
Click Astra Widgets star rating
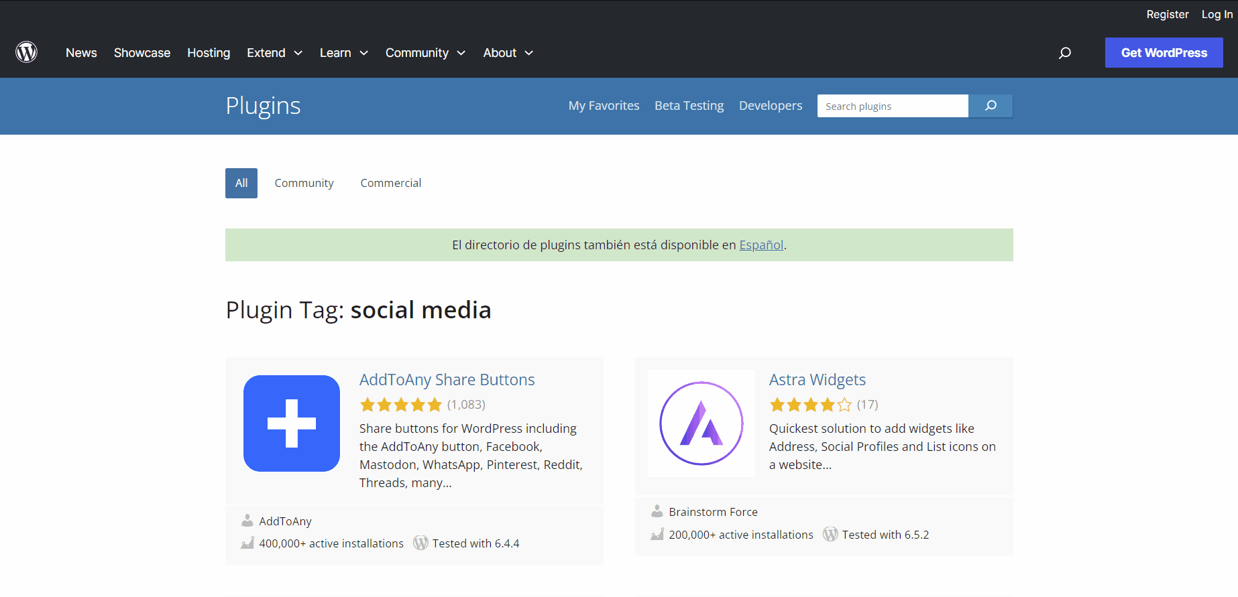point(810,405)
